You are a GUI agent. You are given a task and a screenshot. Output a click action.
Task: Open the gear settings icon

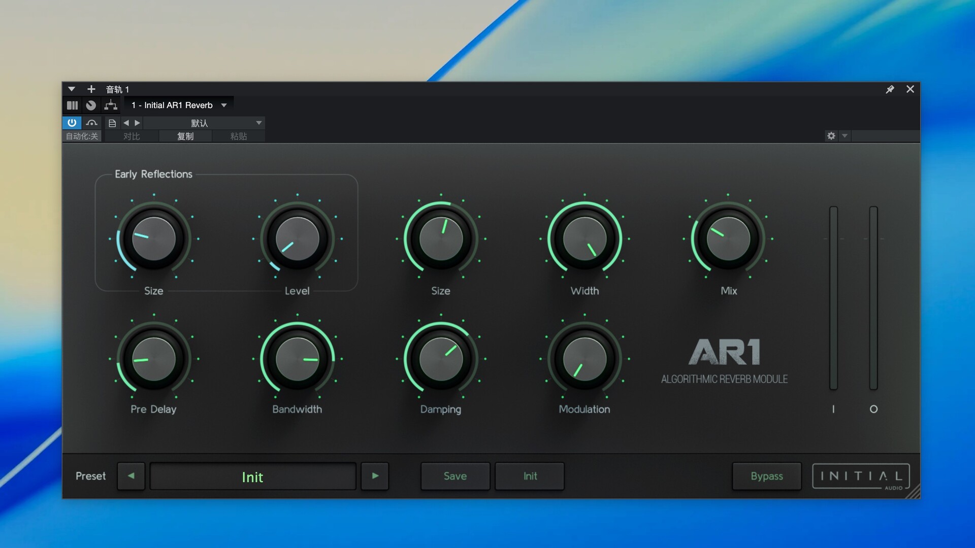tap(831, 135)
